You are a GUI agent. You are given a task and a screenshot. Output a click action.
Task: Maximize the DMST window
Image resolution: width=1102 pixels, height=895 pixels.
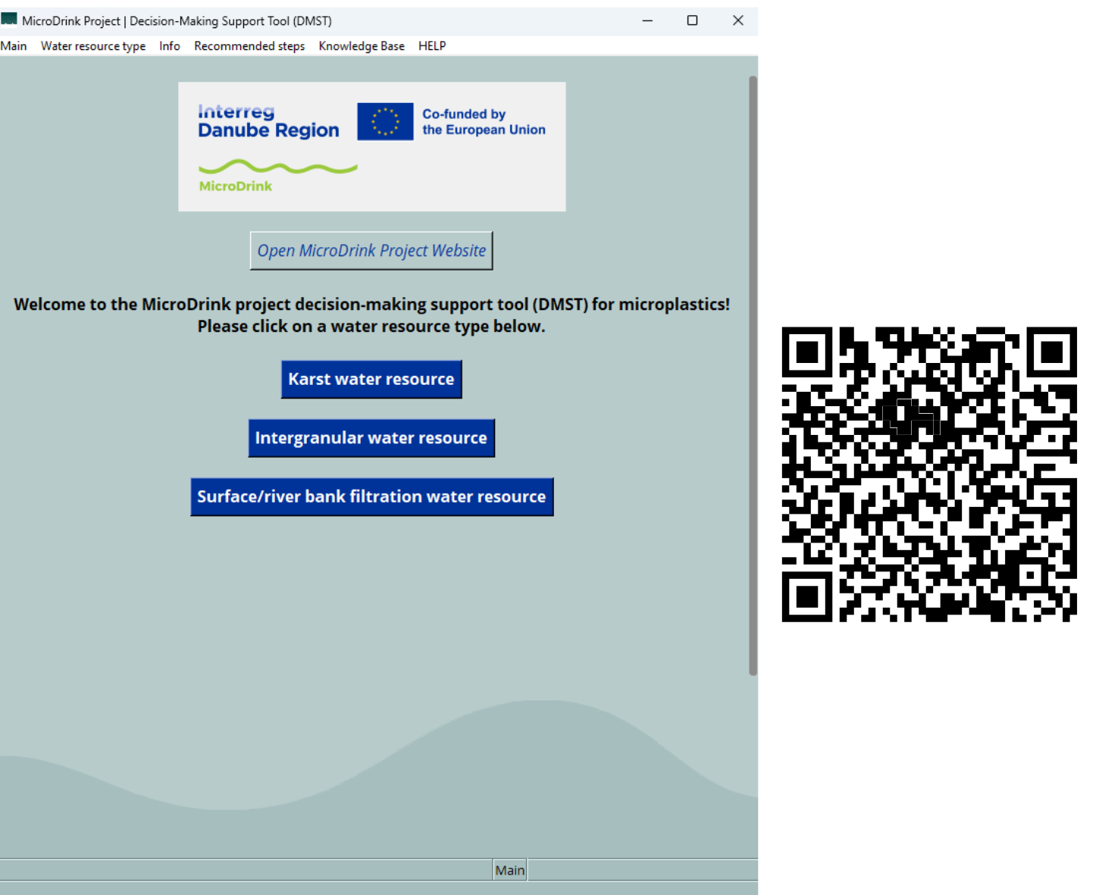tap(692, 20)
